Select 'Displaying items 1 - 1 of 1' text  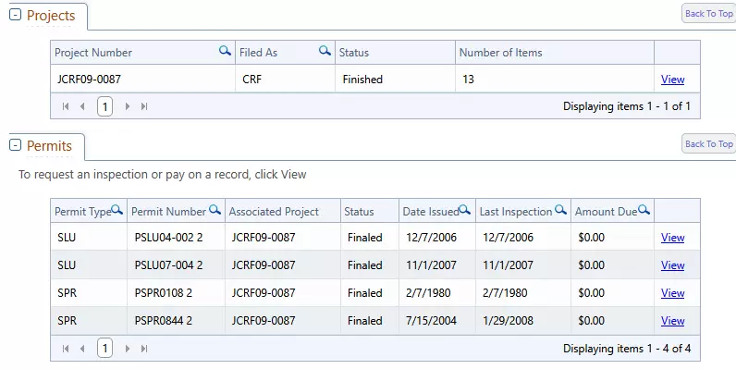(x=627, y=106)
